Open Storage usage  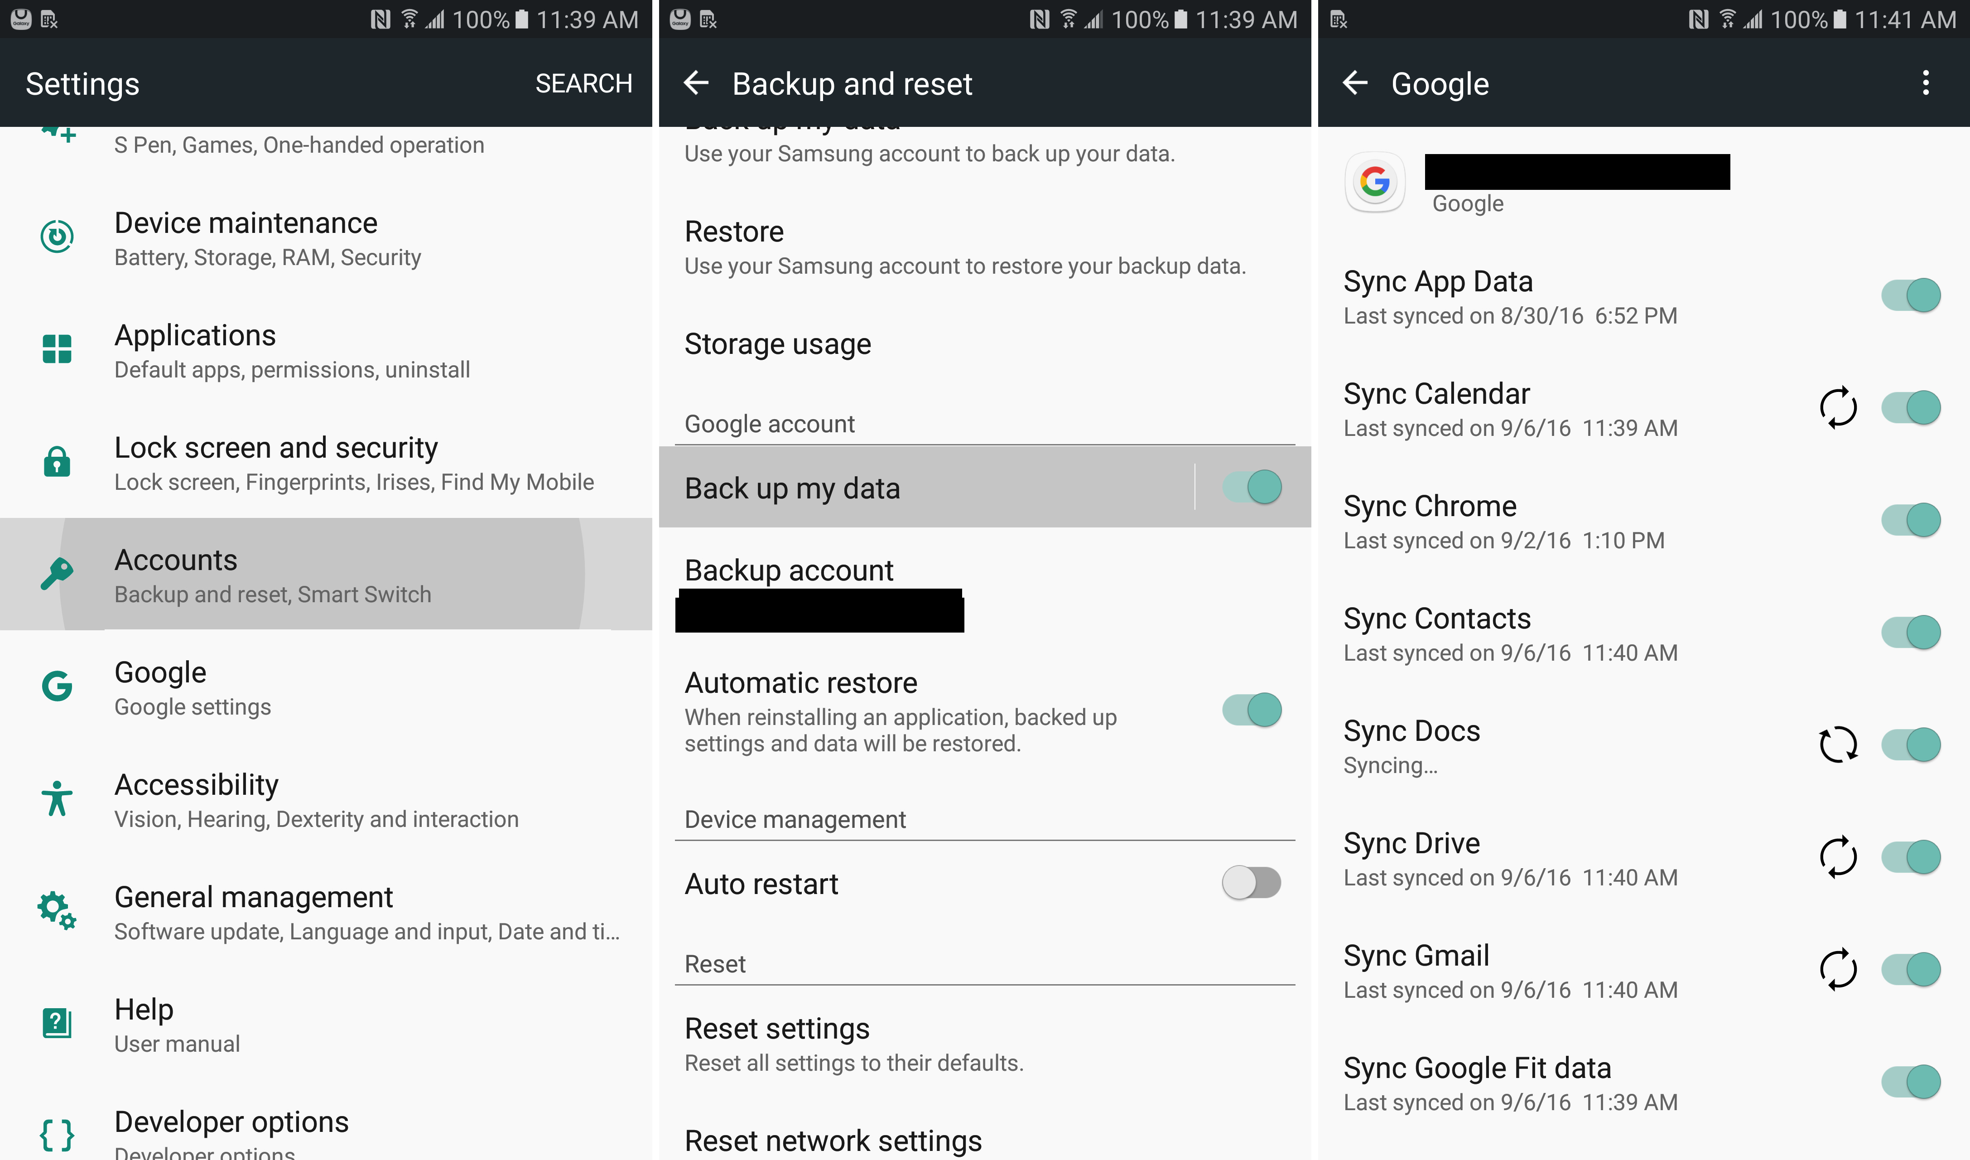coord(985,344)
